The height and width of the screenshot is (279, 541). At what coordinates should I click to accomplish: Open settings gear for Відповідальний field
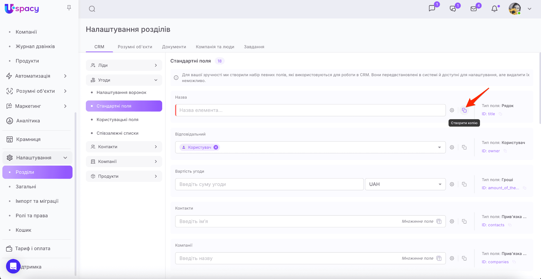click(452, 147)
